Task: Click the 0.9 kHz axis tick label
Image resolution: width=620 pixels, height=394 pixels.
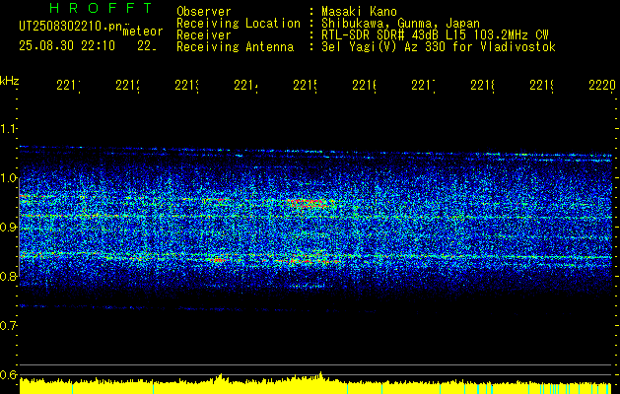Action: [8, 228]
